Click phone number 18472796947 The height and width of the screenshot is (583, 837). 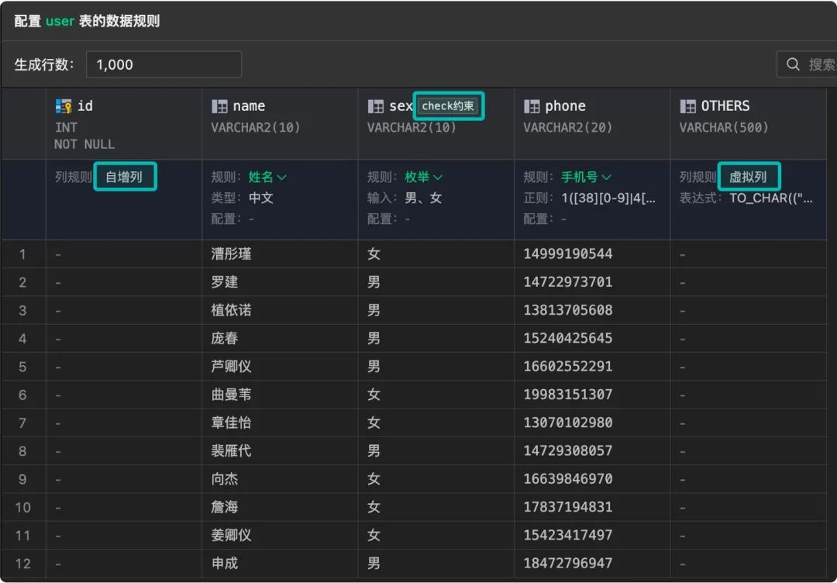coord(568,564)
